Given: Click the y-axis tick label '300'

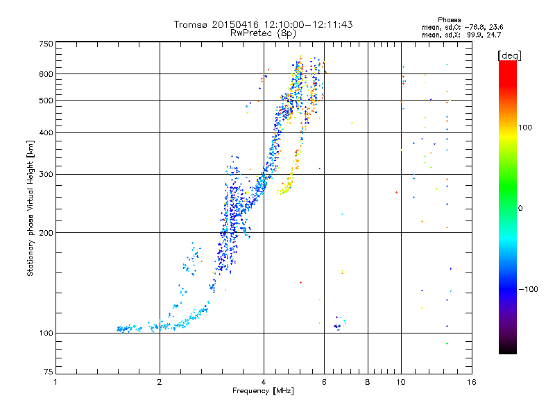Looking at the screenshot, I should [x=46, y=175].
